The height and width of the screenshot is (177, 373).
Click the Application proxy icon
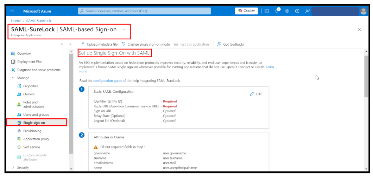click(19, 139)
